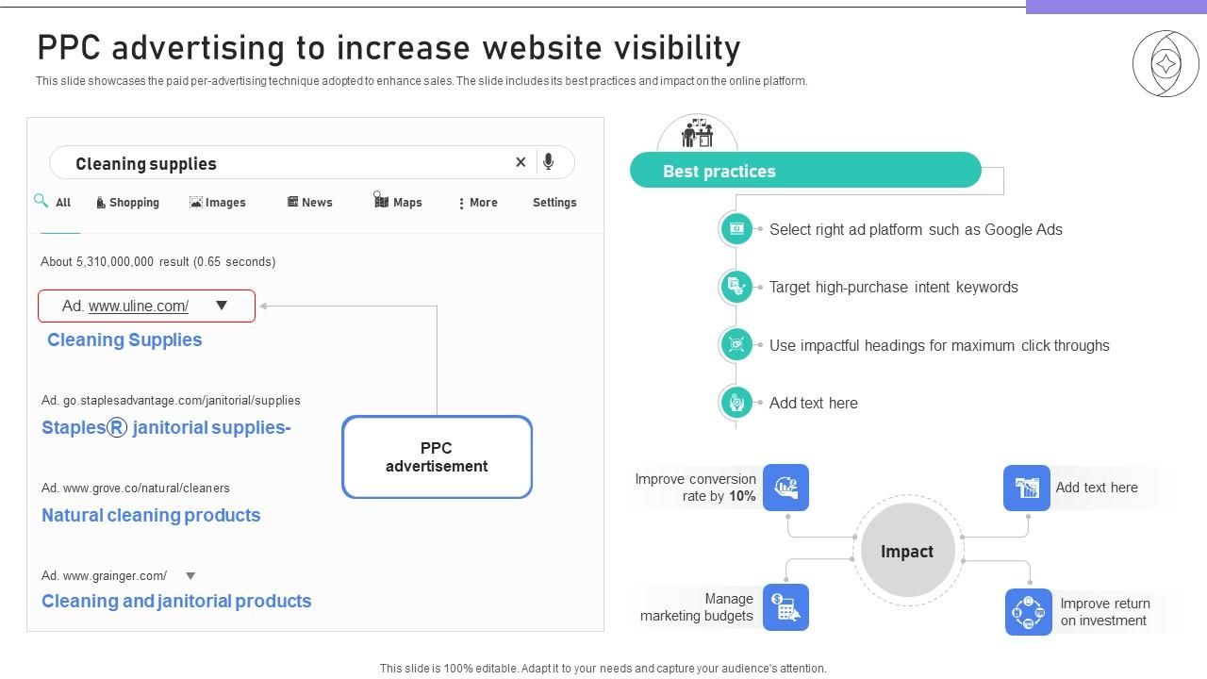Click the Maps pin icon
Screen dimensions: 1207x679
tap(381, 199)
